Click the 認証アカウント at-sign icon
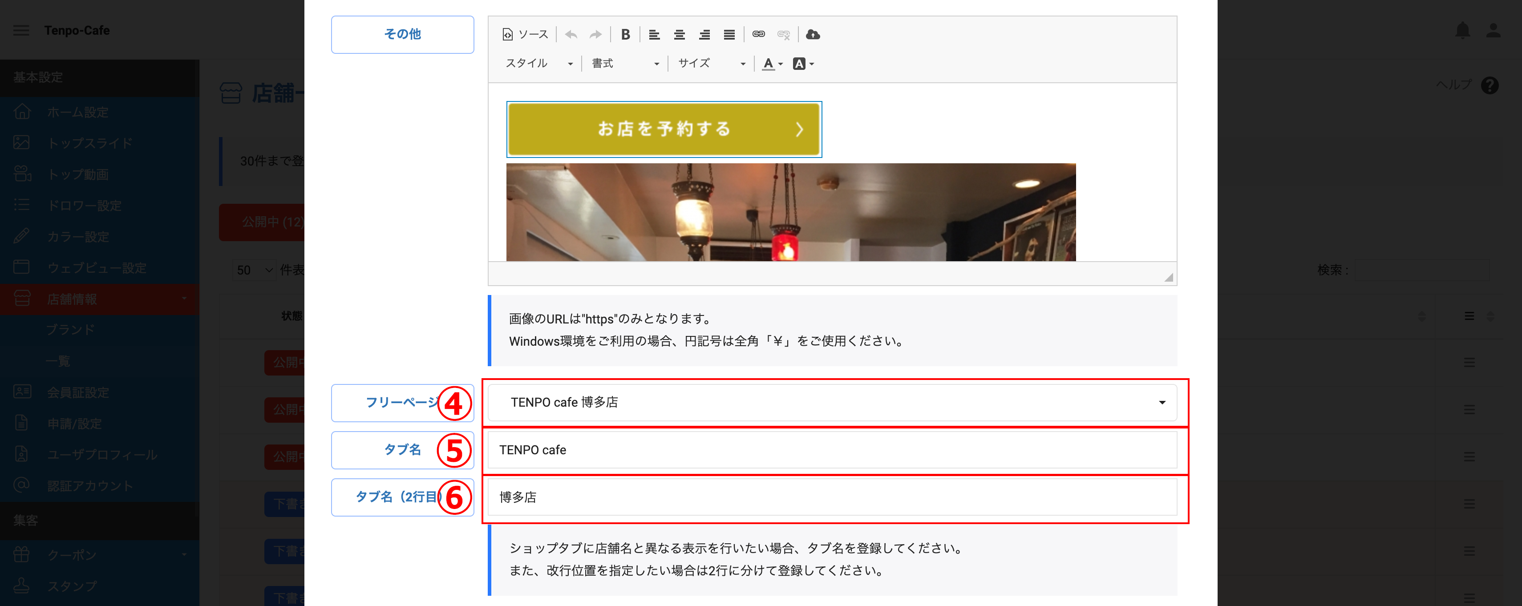Screen dimensions: 1522x606 click(22, 485)
